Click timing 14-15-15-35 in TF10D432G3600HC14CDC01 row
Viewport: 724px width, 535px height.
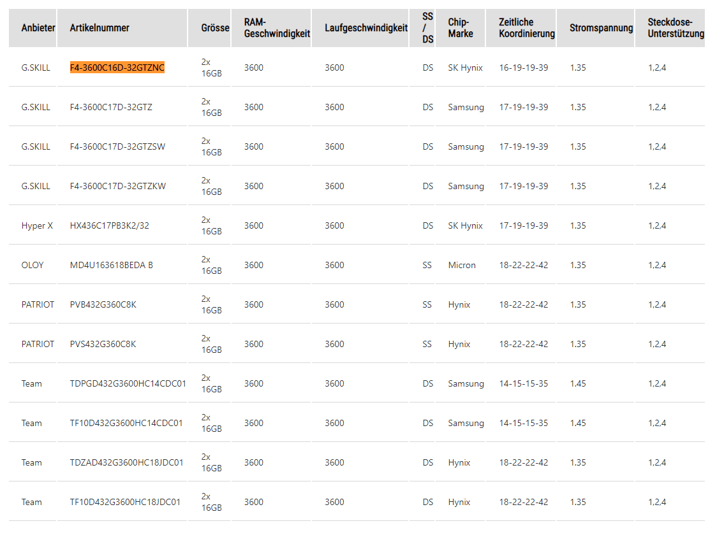[x=524, y=424]
